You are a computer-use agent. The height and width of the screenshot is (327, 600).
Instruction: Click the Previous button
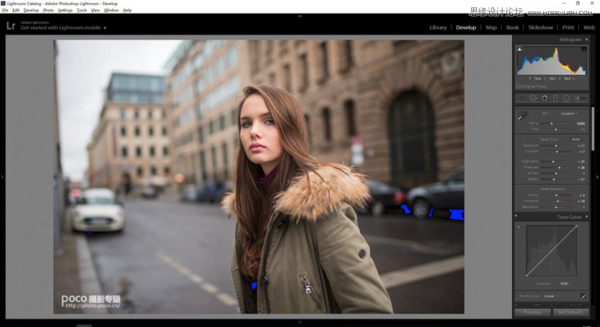pyautogui.click(x=532, y=312)
